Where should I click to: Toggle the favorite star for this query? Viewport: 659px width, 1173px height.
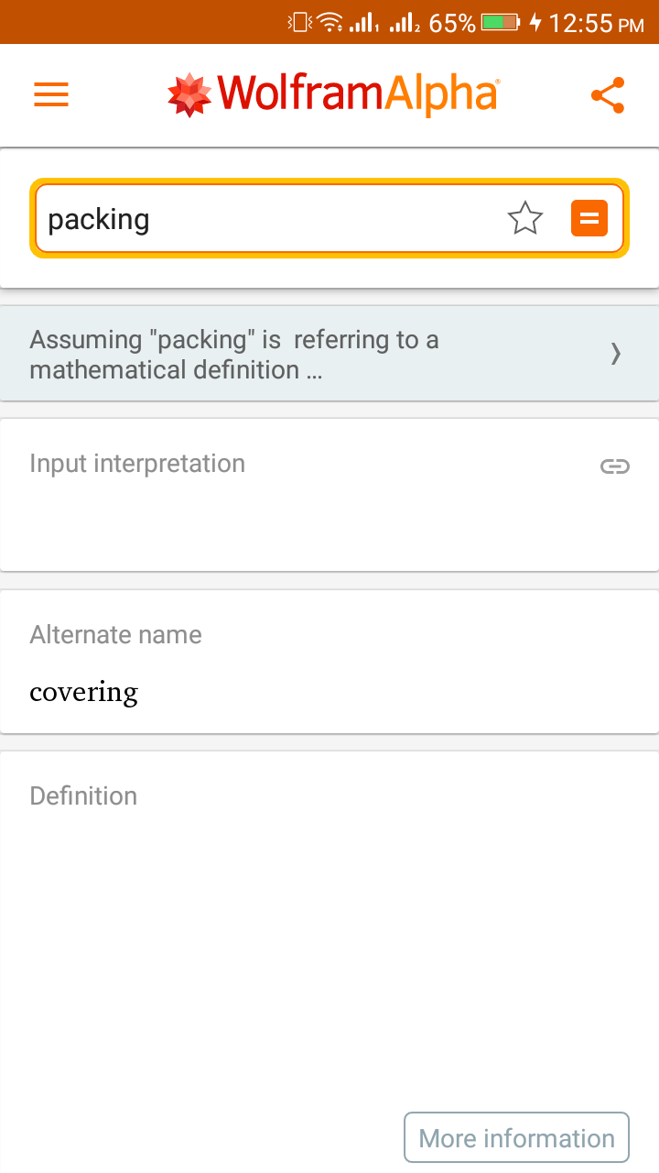pos(524,219)
